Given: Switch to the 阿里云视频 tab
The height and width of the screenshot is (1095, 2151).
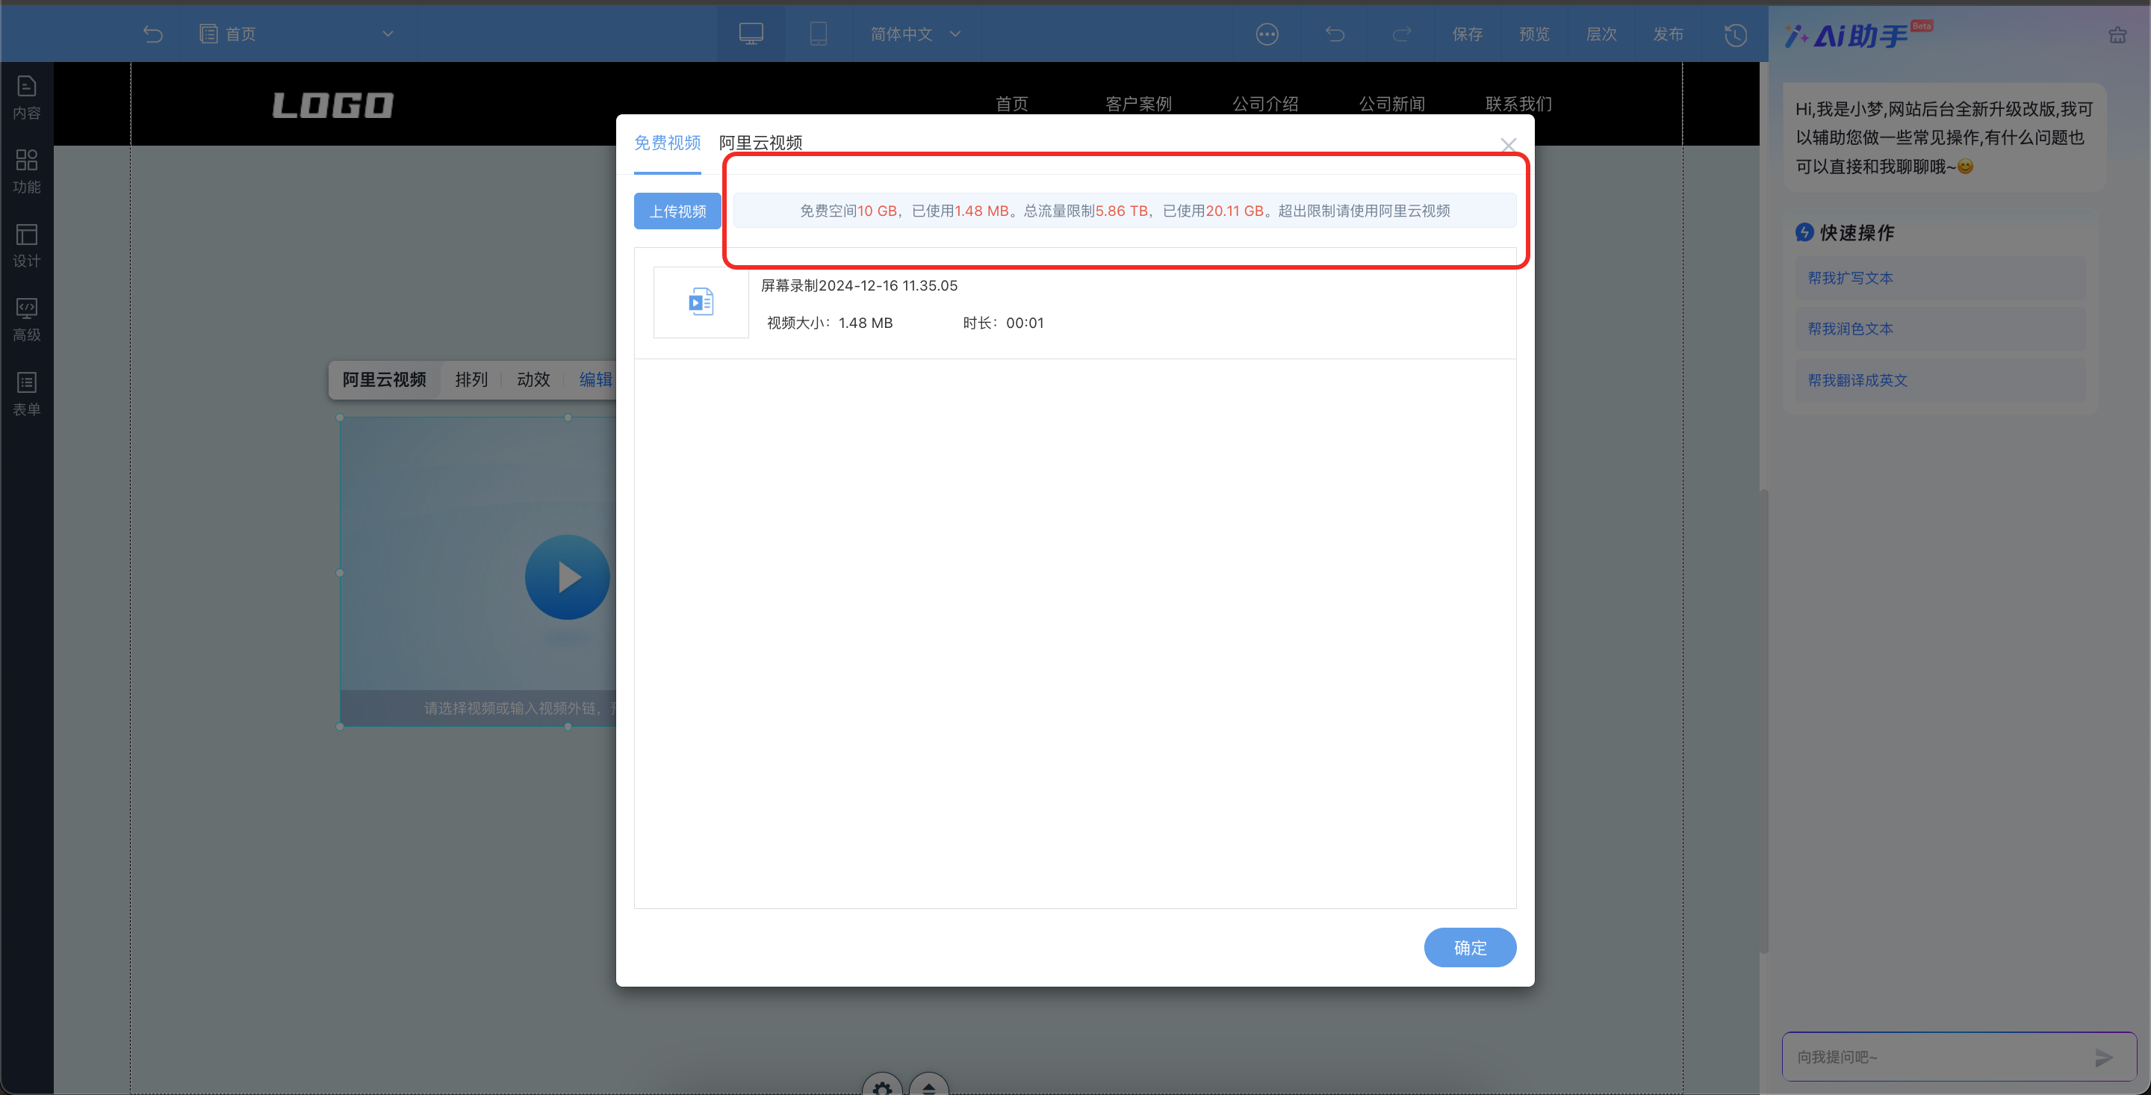Looking at the screenshot, I should [x=760, y=143].
